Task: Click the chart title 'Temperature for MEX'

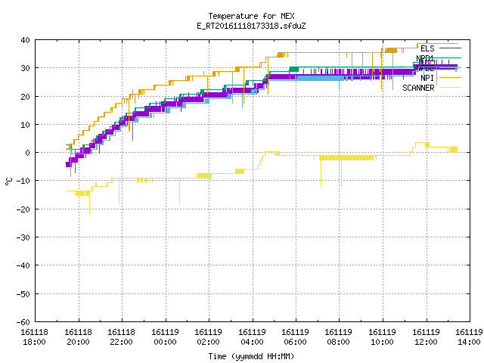Action: 251,16
